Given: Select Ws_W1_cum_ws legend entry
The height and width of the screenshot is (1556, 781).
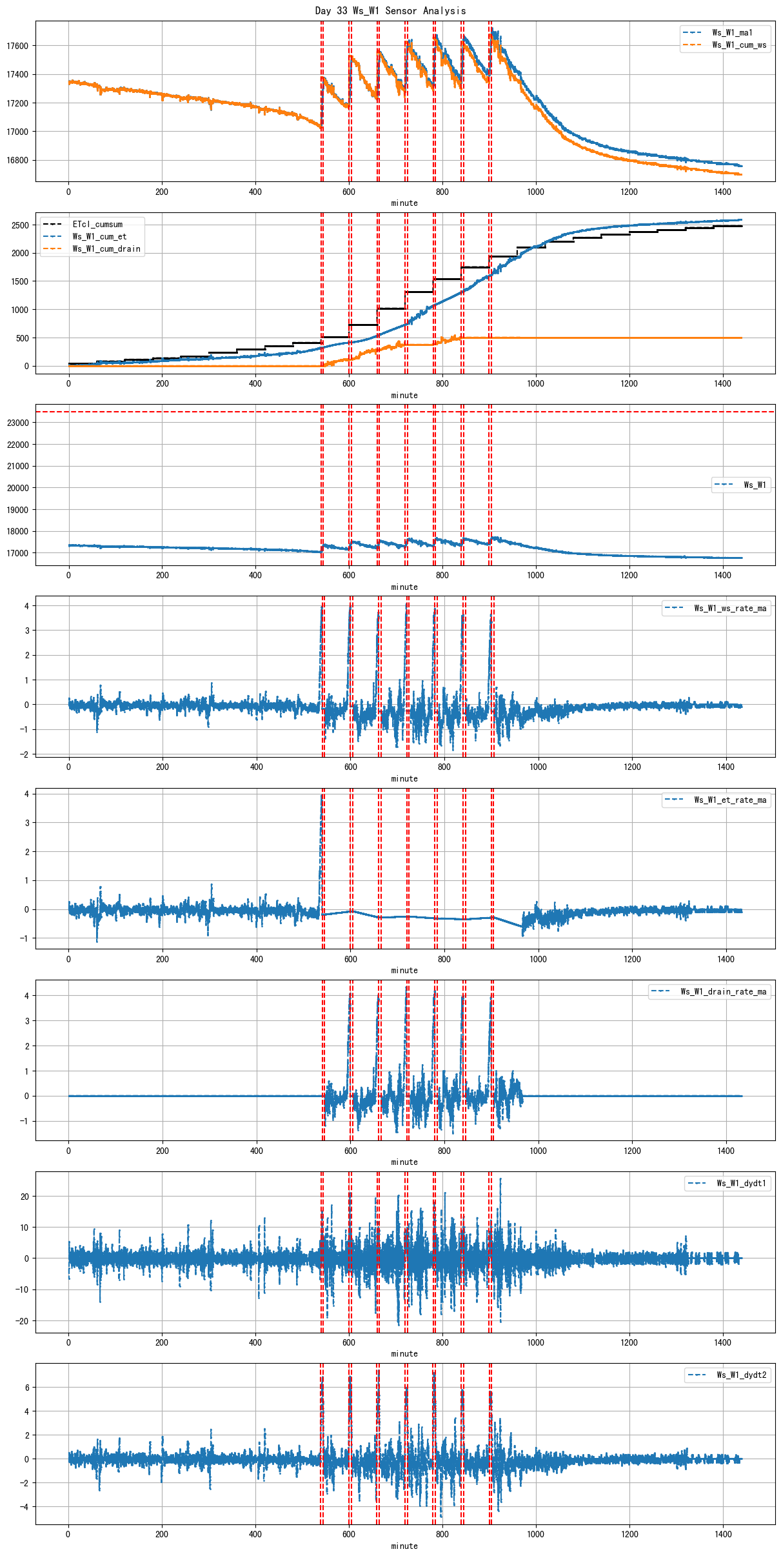Looking at the screenshot, I should pos(739,45).
